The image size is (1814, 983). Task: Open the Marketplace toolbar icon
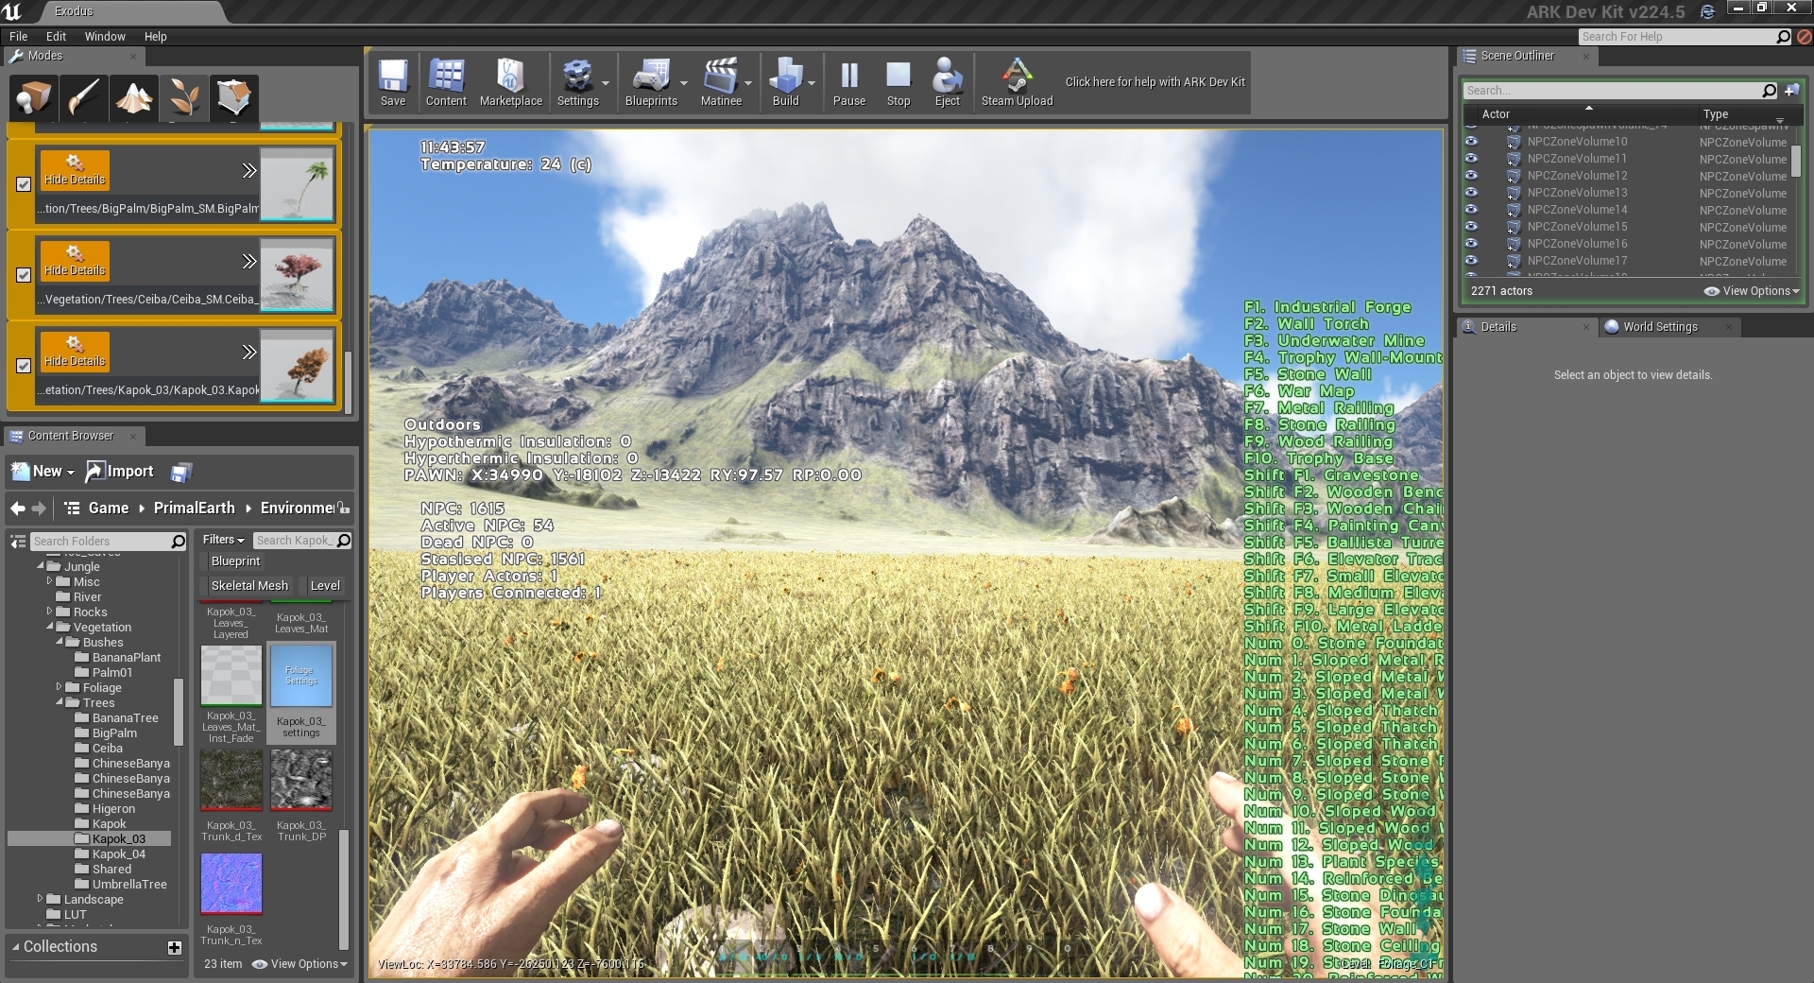point(511,82)
